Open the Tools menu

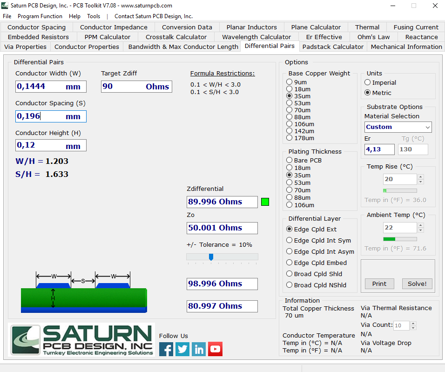[x=94, y=16]
